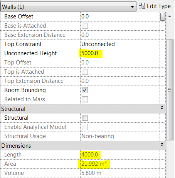
Task: Toggle the Related to Mass checkbox
Action: click(85, 99)
